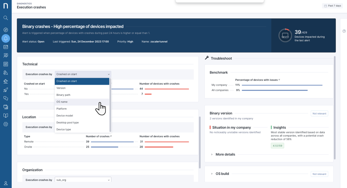
Task: Click the Execution crashes page title
Action: [x=31, y=7]
